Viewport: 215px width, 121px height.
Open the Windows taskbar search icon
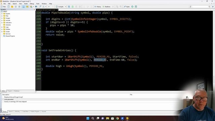click(93, 118)
